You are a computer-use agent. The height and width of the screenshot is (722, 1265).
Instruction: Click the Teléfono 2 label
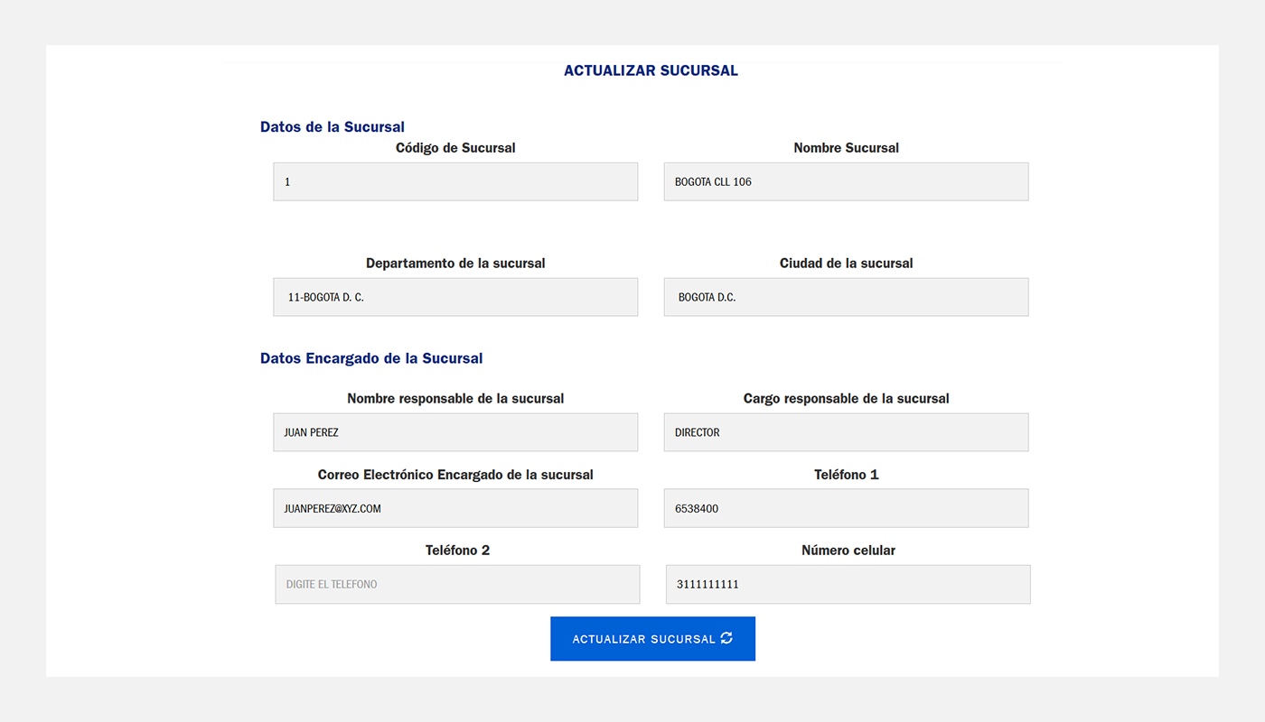[458, 551]
